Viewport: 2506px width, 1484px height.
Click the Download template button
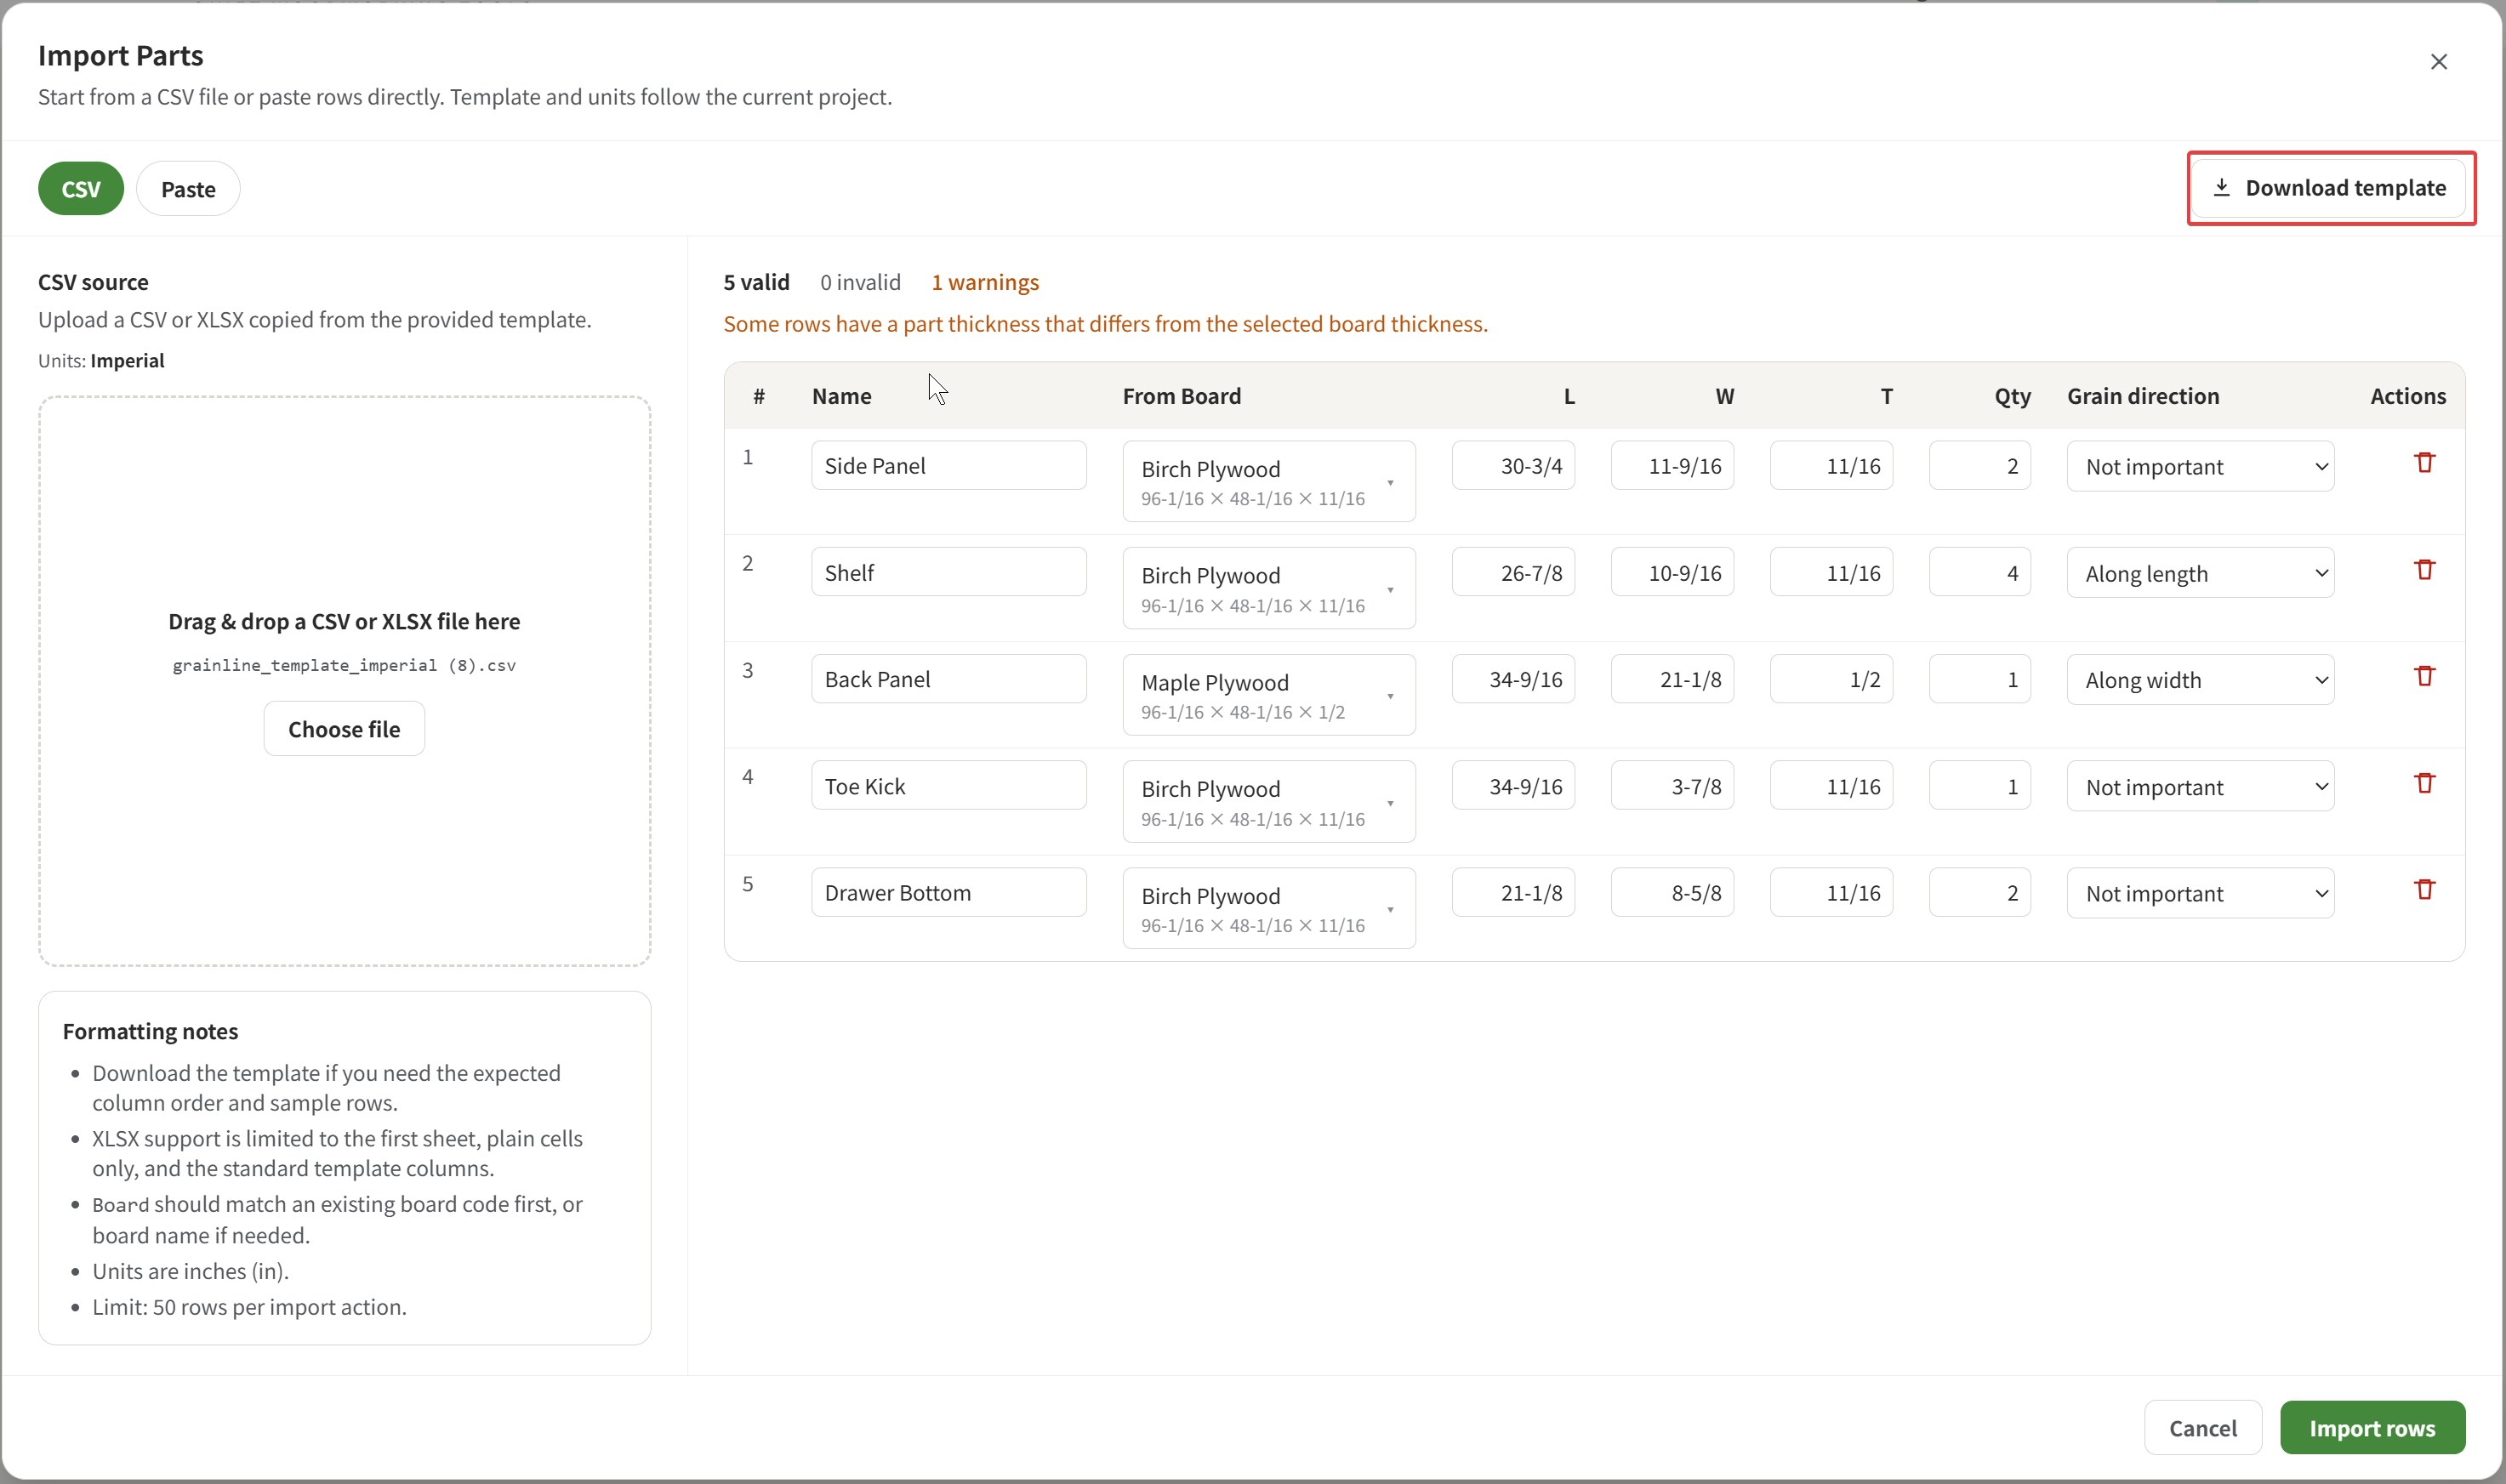pos(2330,188)
